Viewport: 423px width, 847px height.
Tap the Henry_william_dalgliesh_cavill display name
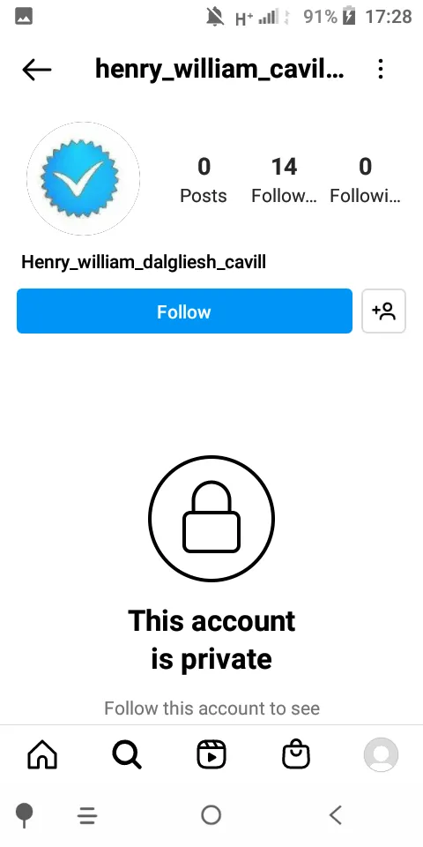coord(144,263)
